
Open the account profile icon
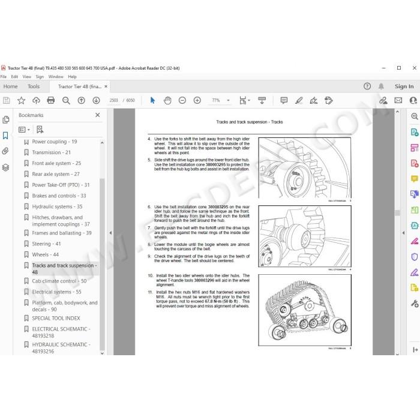413,100
